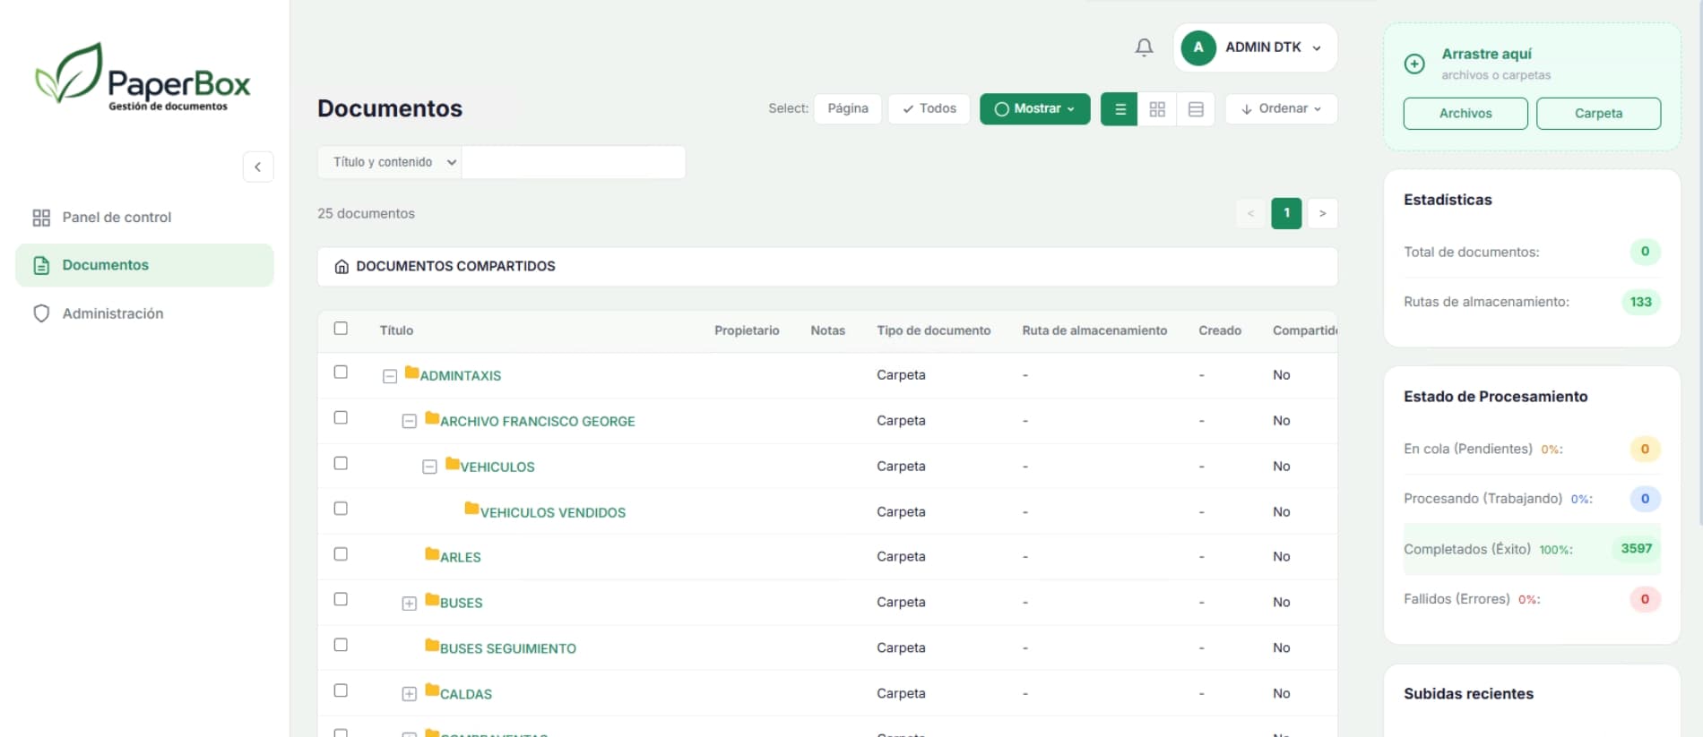Click the ADMINTAXIS folder icon
The width and height of the screenshot is (1703, 737).
click(x=412, y=372)
